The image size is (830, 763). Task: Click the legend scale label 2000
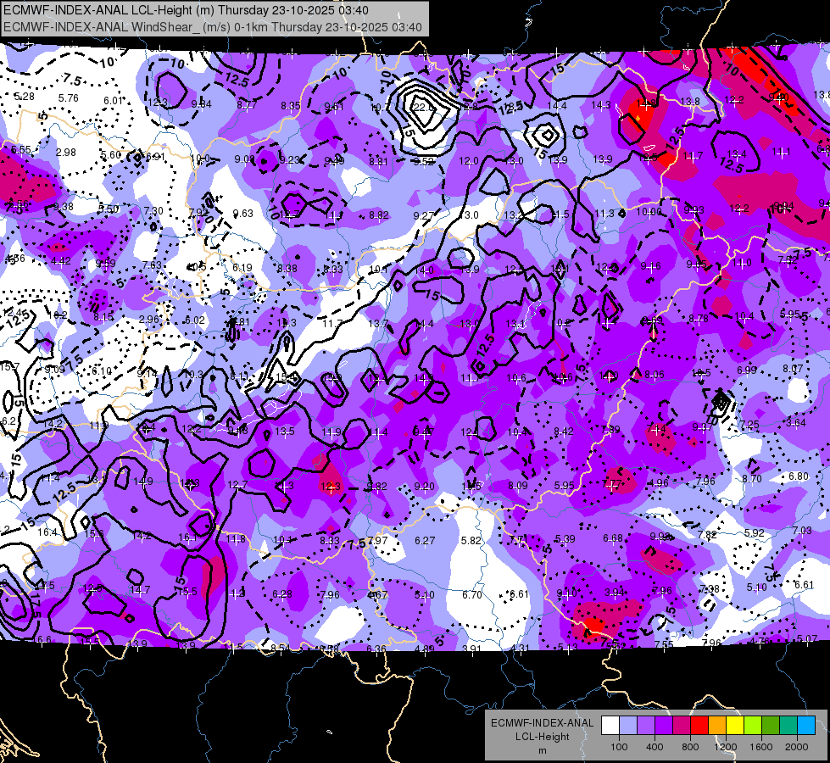pyautogui.click(x=797, y=747)
